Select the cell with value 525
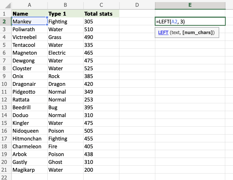 click(x=101, y=68)
